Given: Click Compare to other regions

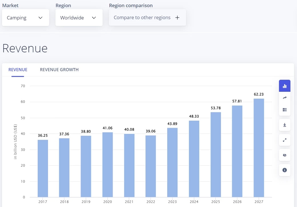Looking at the screenshot, I should point(142,17).
